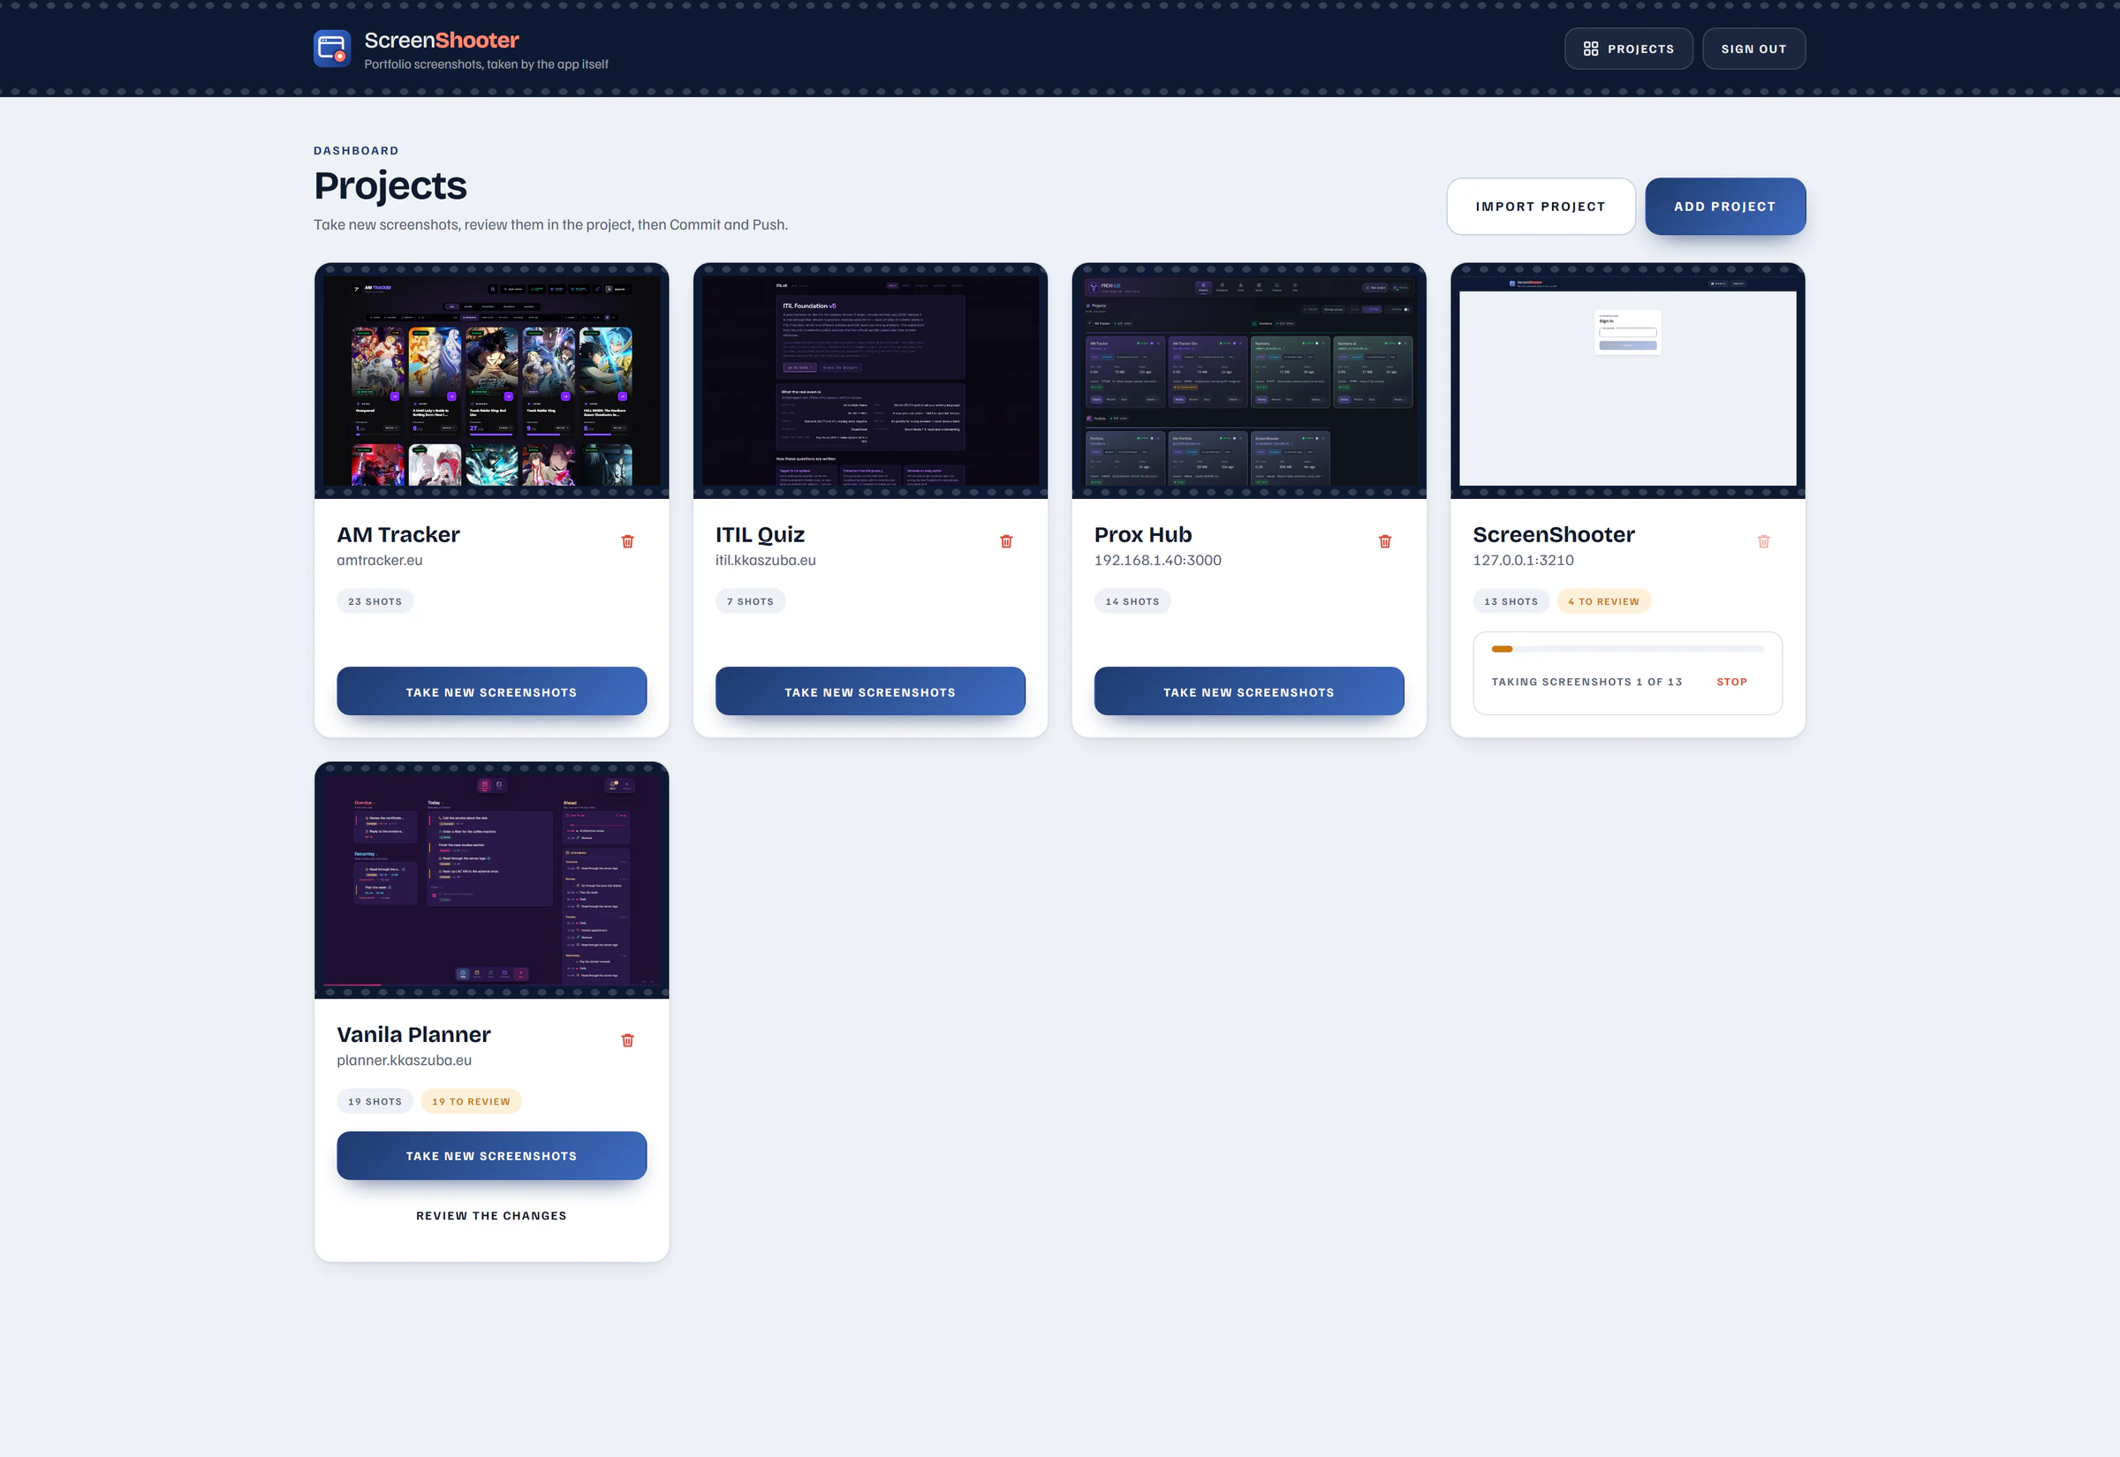Click the ITIL Quiz project title
Viewport: 2120px width, 1457px height.
[x=760, y=535]
